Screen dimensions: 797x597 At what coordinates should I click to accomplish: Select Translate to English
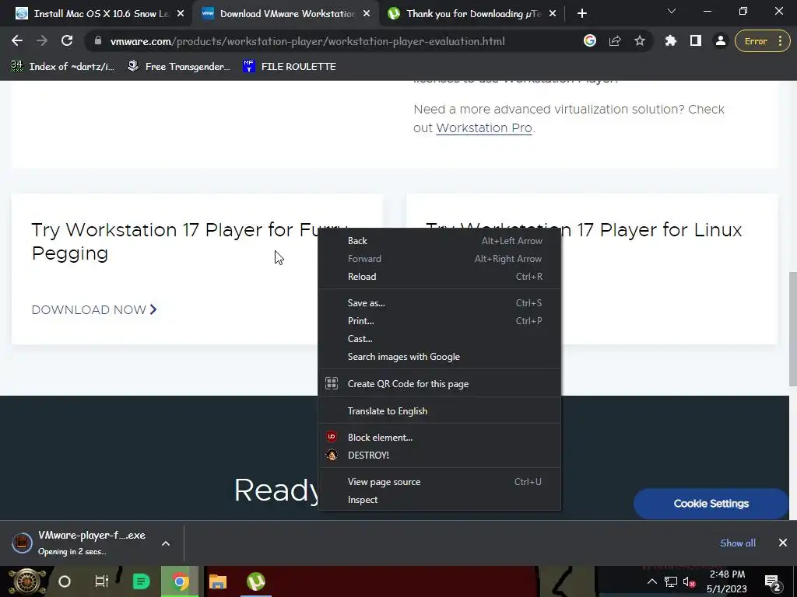pyautogui.click(x=440, y=411)
